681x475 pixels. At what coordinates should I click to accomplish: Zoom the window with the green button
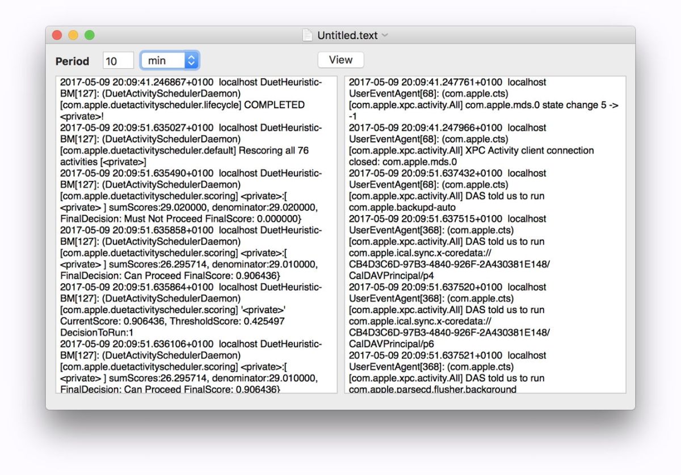coord(90,35)
